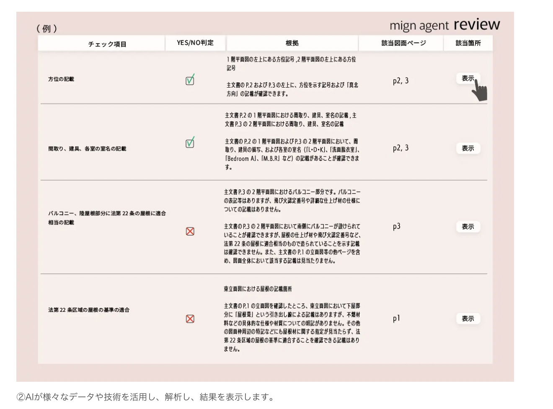
Task: Click the mign agent review logo
Action: [444, 25]
